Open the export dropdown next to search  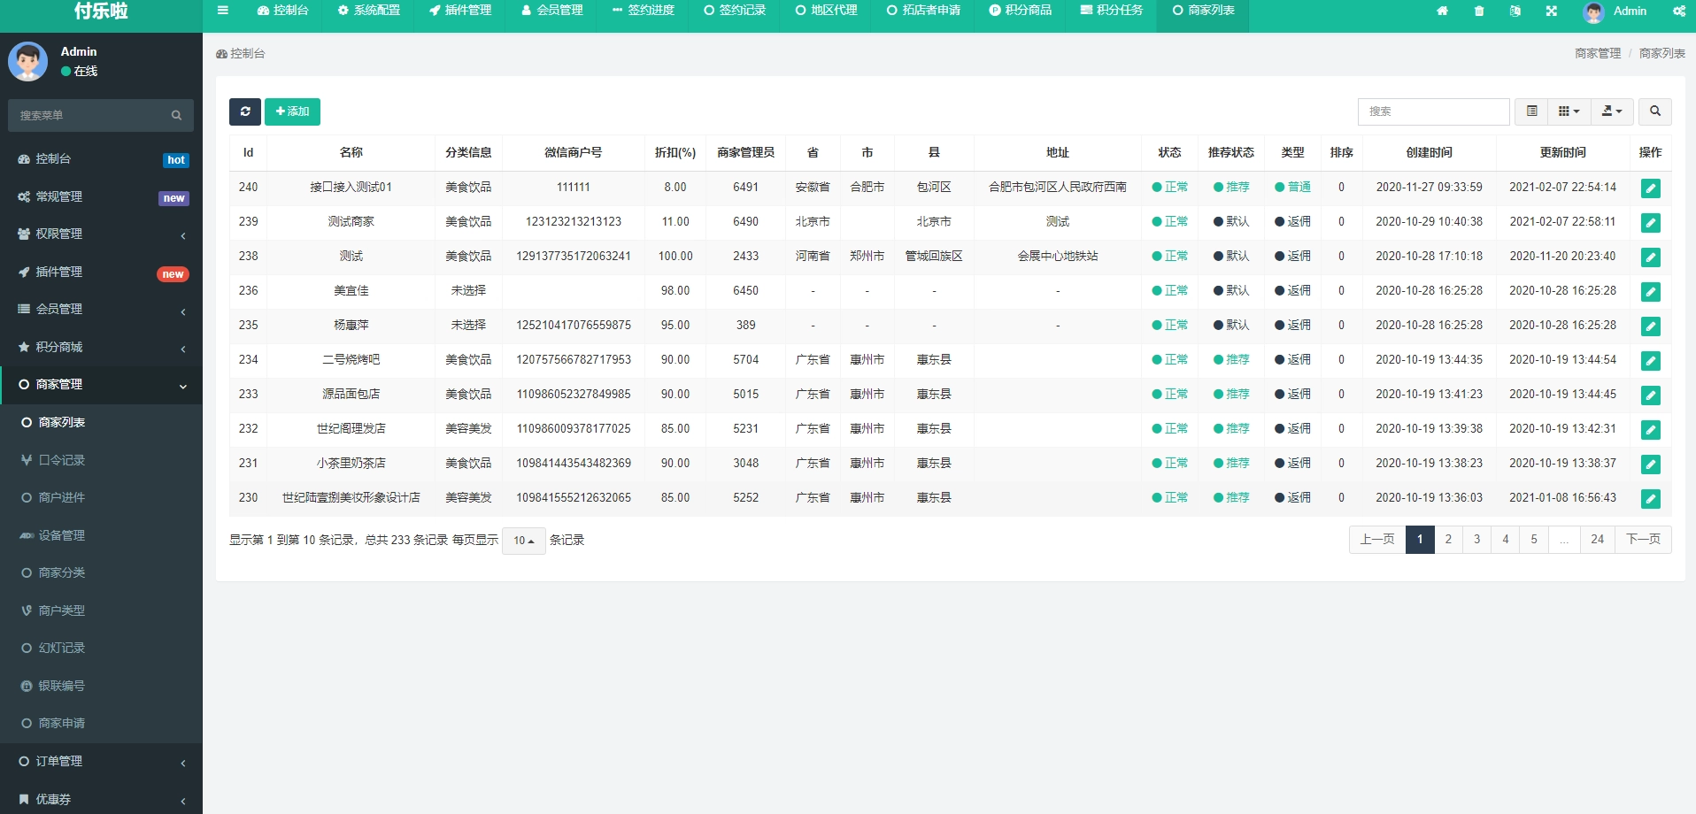(1612, 111)
